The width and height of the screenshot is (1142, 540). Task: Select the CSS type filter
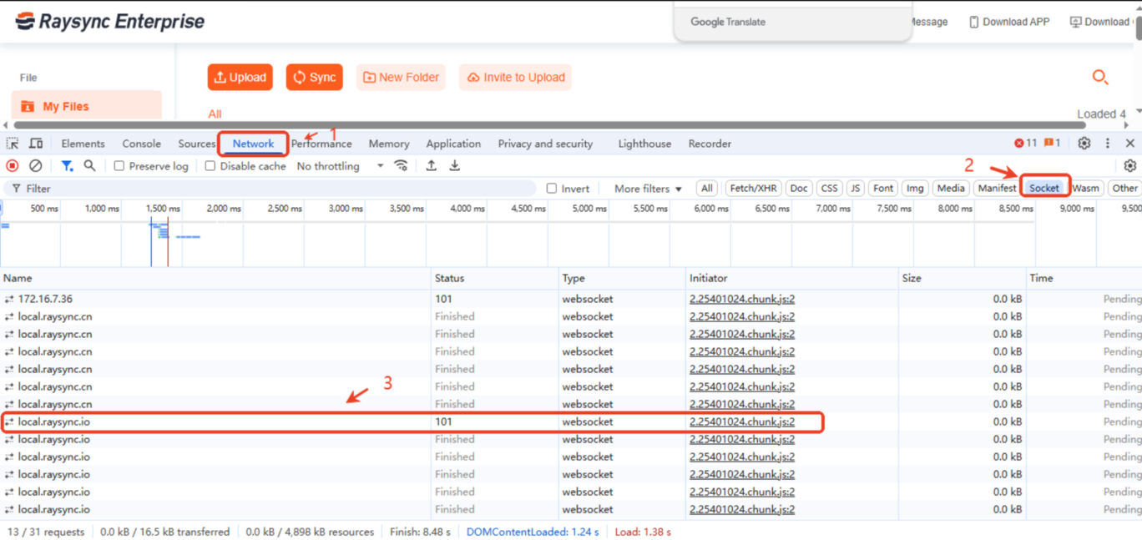[829, 189]
